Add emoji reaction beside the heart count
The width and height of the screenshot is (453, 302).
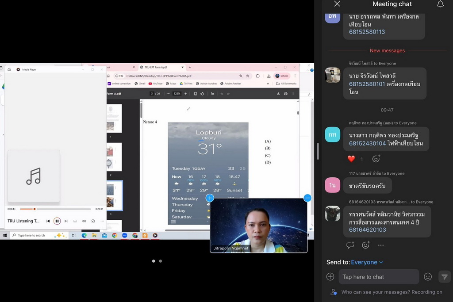click(x=376, y=158)
